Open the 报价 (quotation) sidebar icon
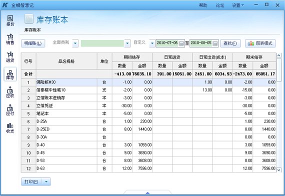The height and width of the screenshot is (196, 285). click(x=10, y=21)
